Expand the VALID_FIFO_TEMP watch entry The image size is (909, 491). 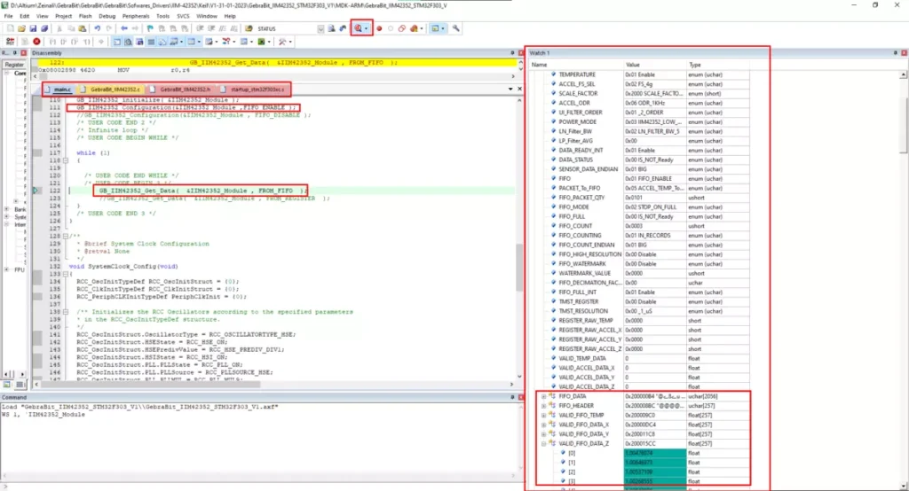pos(543,415)
